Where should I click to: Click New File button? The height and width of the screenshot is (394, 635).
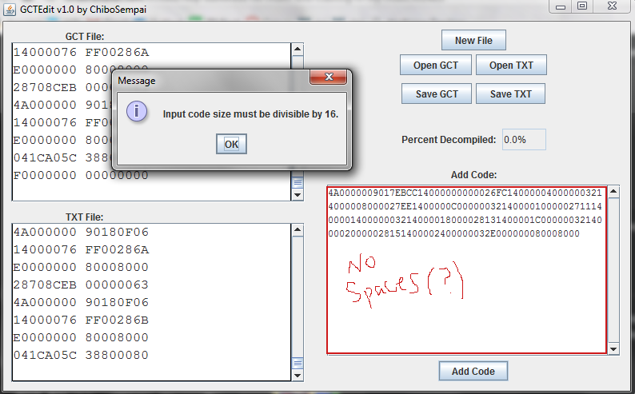[473, 41]
